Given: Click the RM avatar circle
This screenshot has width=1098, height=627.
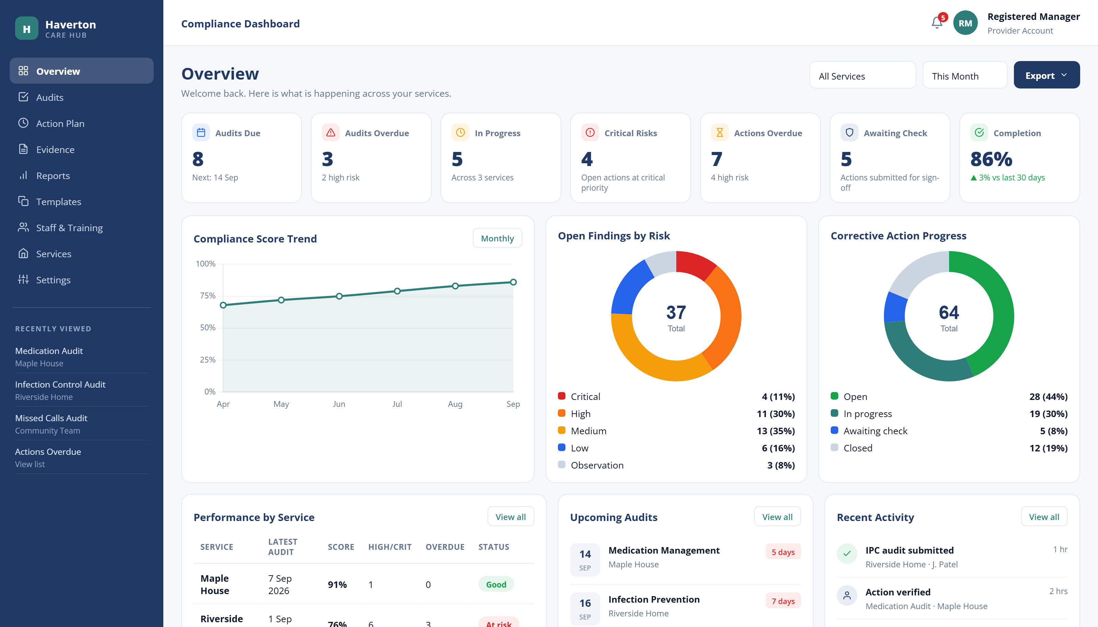Looking at the screenshot, I should 965,23.
